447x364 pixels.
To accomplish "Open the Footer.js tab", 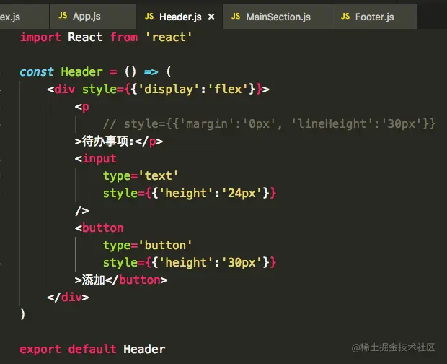I will 375,17.
